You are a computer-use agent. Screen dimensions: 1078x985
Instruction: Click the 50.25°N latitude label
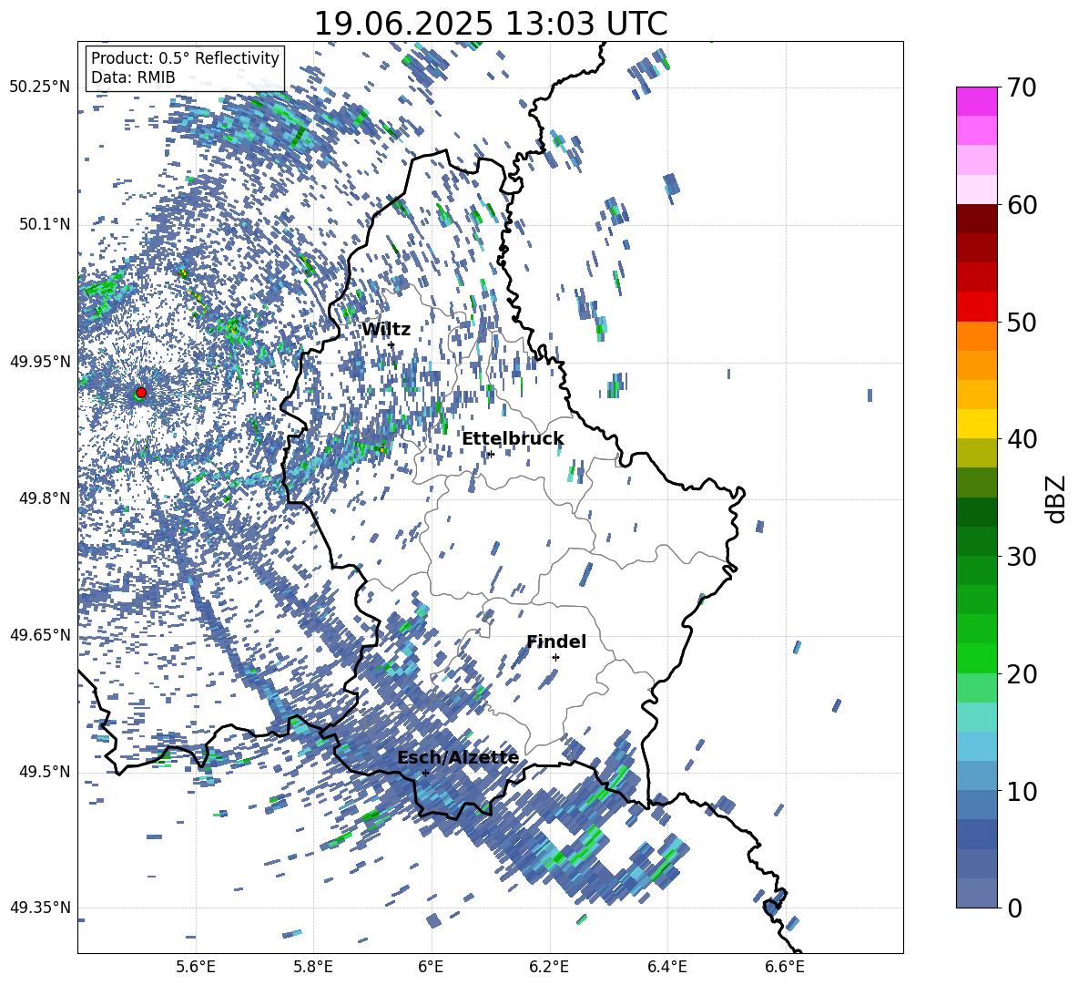pyautogui.click(x=40, y=87)
